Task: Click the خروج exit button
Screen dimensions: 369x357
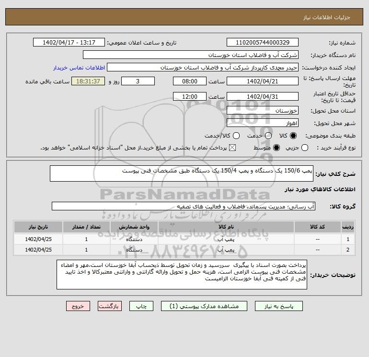Action: click(78, 306)
